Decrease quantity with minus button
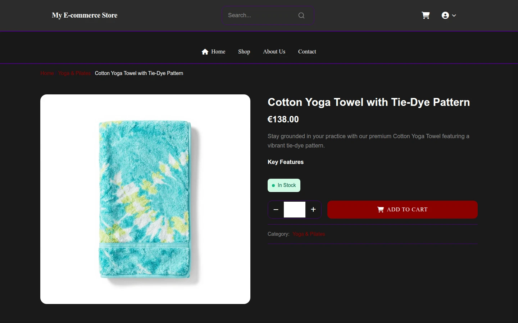The image size is (518, 323). coord(276,210)
